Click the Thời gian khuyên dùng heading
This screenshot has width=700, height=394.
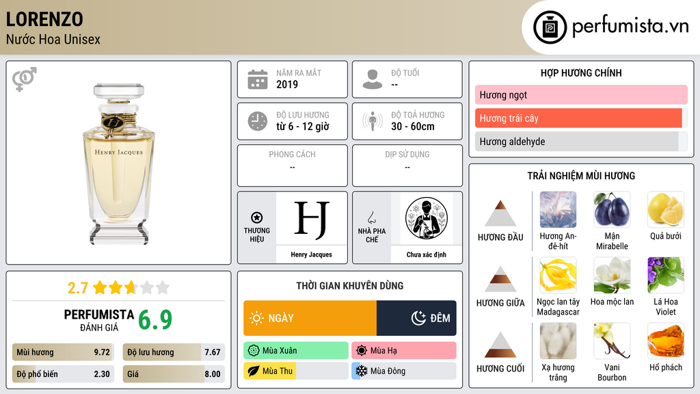tap(350, 285)
